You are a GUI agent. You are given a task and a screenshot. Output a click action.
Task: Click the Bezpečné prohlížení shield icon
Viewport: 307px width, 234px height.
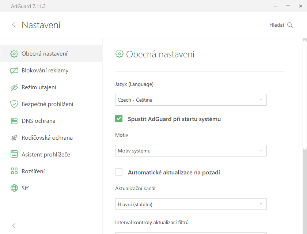point(14,104)
